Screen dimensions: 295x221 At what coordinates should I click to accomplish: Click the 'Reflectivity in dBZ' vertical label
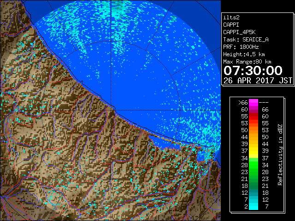tap(280, 155)
